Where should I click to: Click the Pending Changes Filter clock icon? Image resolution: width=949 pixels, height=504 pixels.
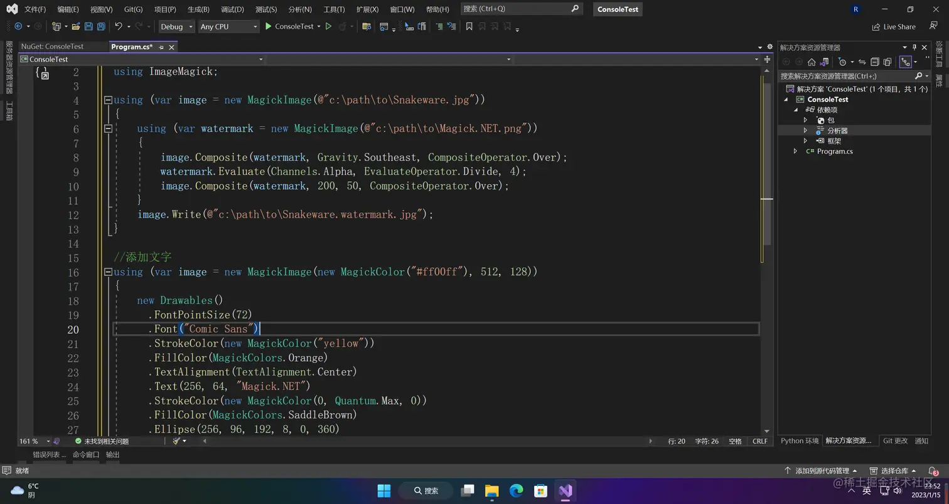(x=843, y=62)
